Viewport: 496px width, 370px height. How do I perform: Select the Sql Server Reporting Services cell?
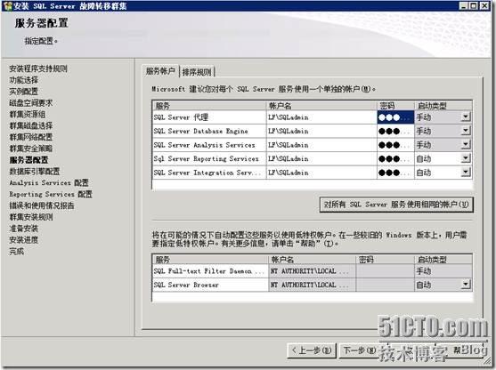209,158
